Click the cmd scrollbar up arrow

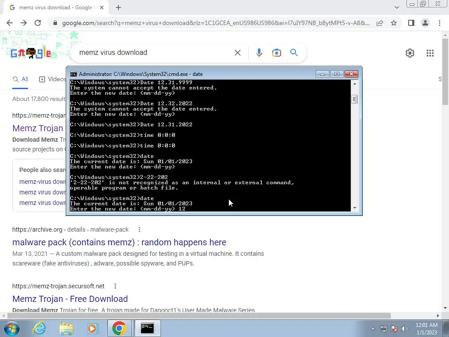coord(354,84)
